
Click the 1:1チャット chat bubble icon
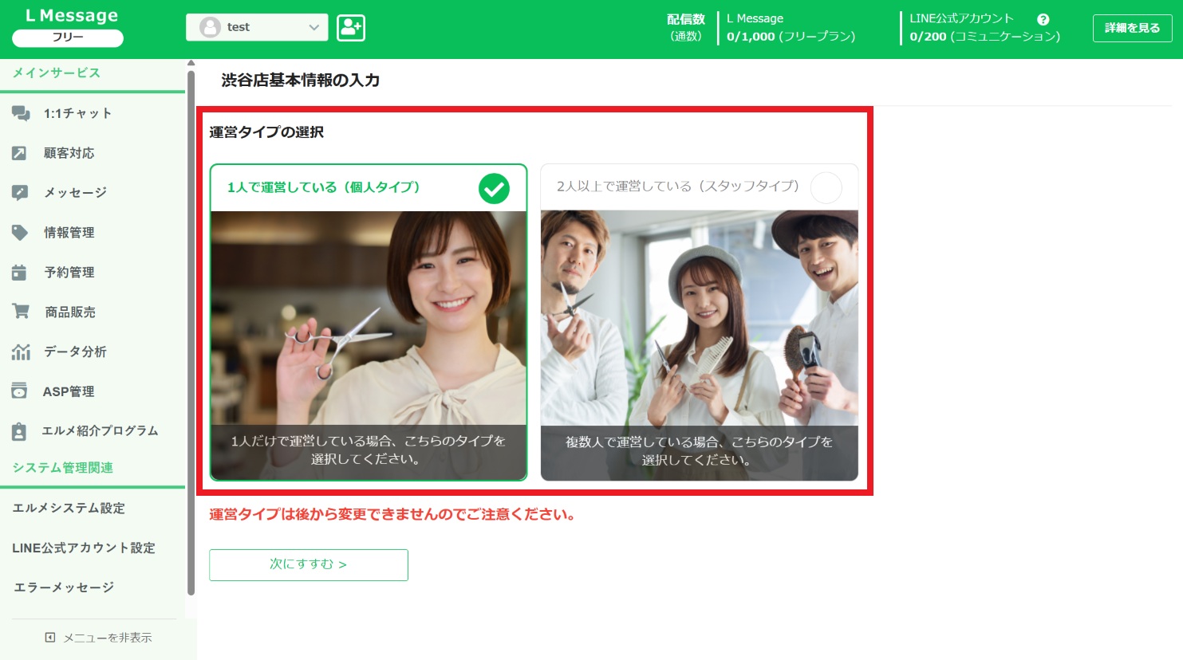pyautogui.click(x=21, y=113)
